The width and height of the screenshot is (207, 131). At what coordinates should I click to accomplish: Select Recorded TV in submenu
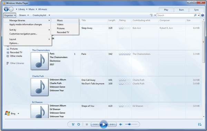[65, 32]
